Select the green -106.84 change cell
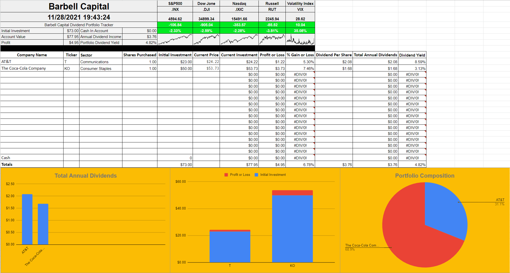 coord(175,25)
